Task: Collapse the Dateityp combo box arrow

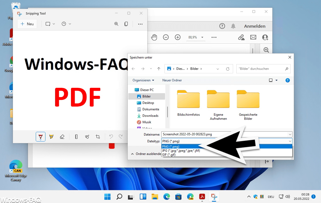Action: [290, 141]
